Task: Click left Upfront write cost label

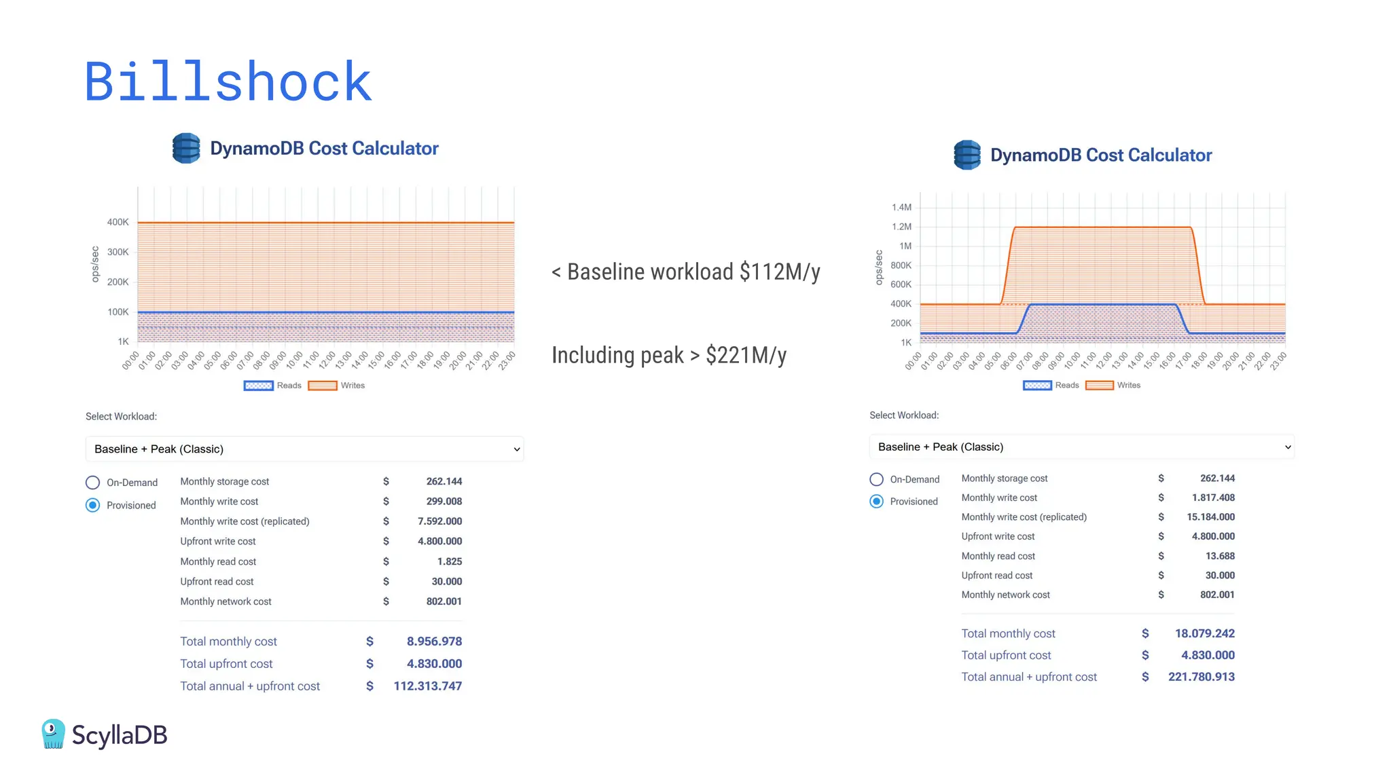Action: click(218, 542)
